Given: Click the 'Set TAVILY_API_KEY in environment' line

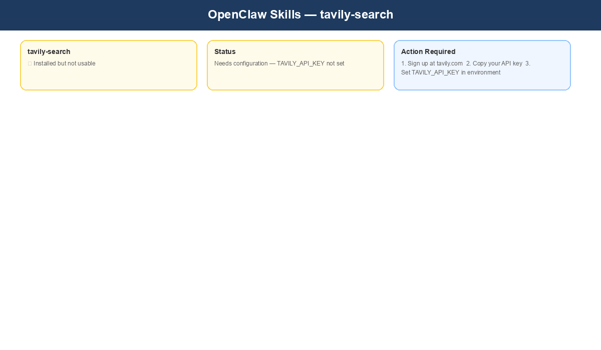Looking at the screenshot, I should [451, 72].
